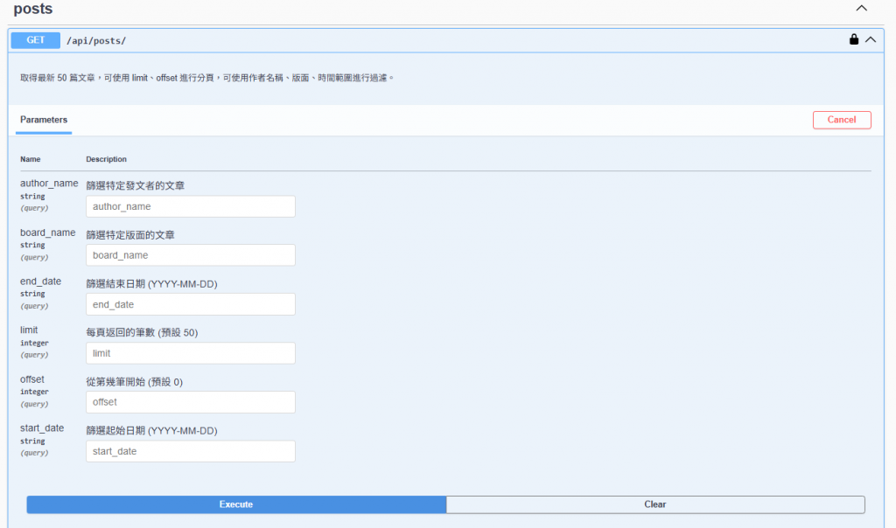Screen dimensions: 896x528
Task: Collapse the GET /api/posts/ operation chevron
Action: point(871,40)
